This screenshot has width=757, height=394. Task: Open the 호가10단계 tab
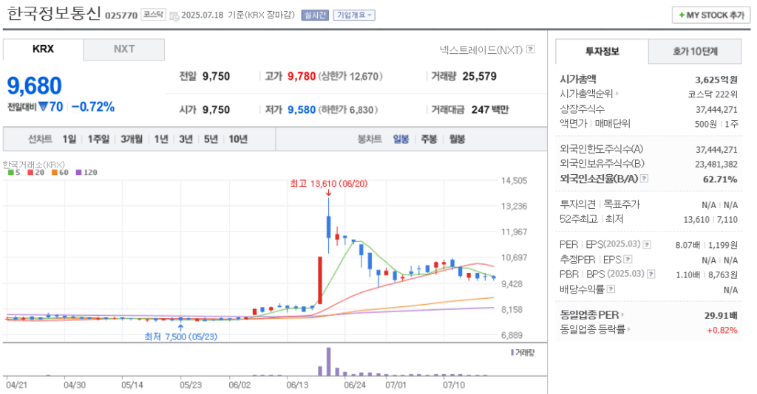coord(695,52)
